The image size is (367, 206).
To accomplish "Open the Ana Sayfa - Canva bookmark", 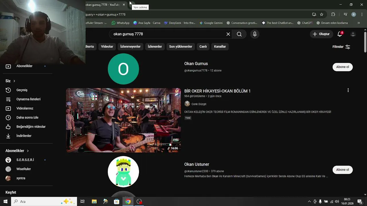I will (x=147, y=23).
